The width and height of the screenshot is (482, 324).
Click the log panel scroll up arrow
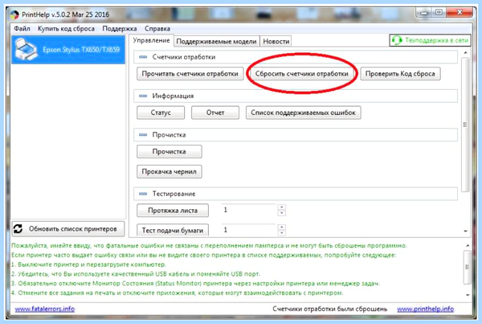(468, 245)
